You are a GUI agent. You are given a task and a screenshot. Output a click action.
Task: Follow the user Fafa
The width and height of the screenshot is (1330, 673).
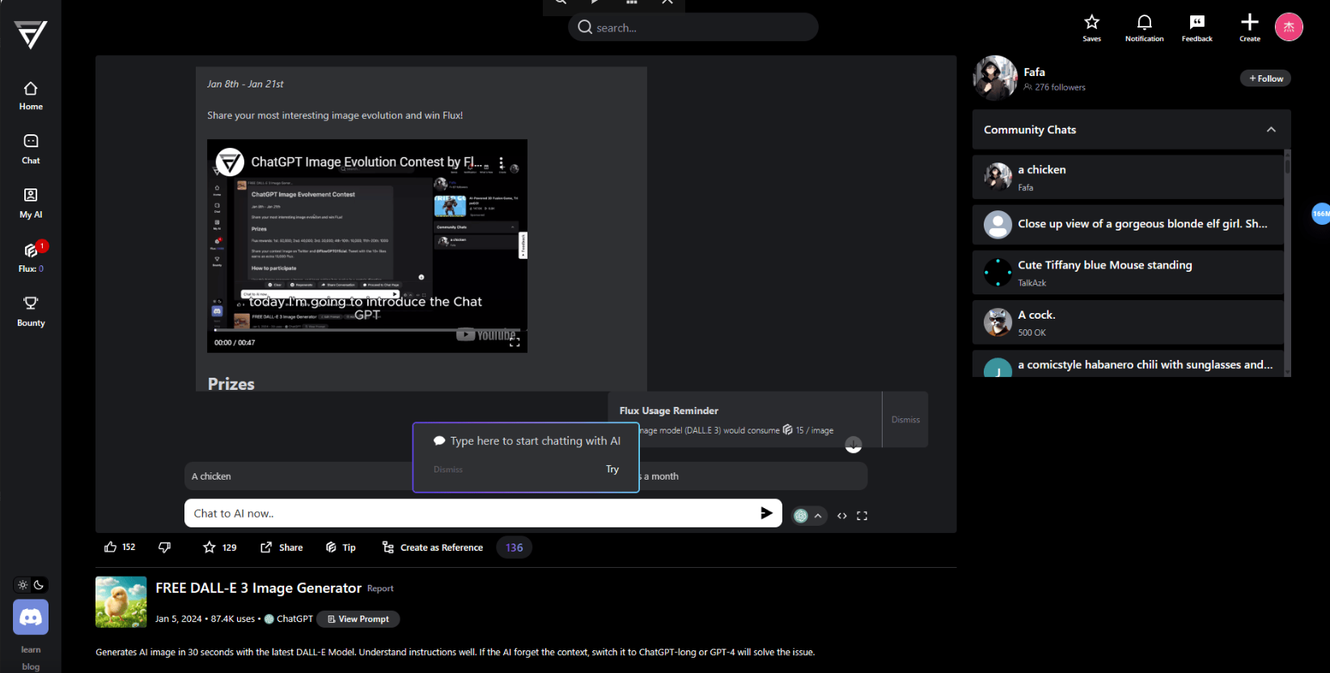[x=1265, y=78]
